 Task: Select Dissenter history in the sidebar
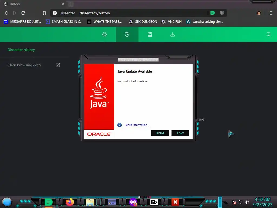point(21,50)
